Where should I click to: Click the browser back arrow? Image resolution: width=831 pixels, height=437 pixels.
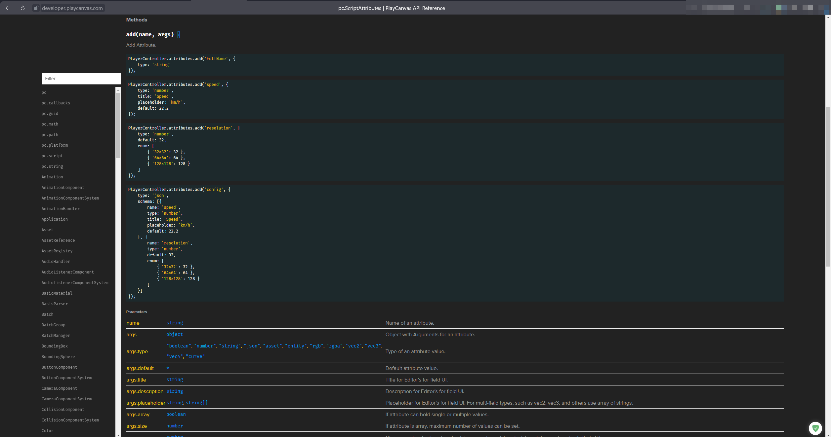tap(8, 8)
